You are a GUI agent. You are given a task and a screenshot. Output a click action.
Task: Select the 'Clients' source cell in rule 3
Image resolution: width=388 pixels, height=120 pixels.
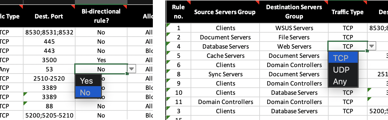point(225,111)
